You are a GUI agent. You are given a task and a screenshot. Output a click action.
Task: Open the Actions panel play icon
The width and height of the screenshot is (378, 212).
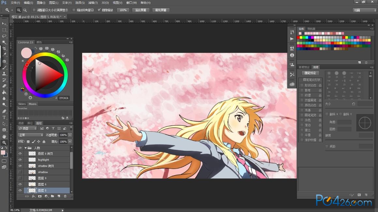(x=292, y=39)
